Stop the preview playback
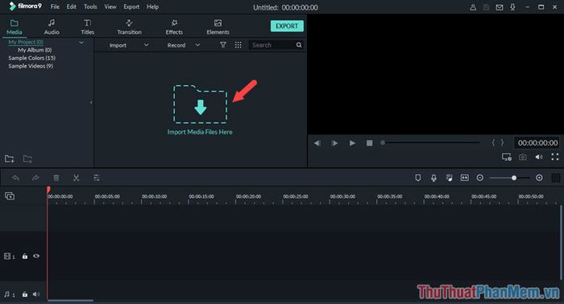Image resolution: width=564 pixels, height=304 pixels. click(x=369, y=143)
